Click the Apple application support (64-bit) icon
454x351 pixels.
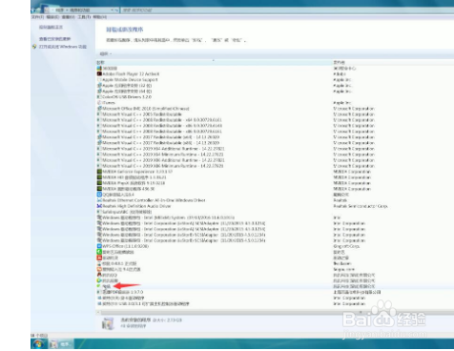click(99, 92)
